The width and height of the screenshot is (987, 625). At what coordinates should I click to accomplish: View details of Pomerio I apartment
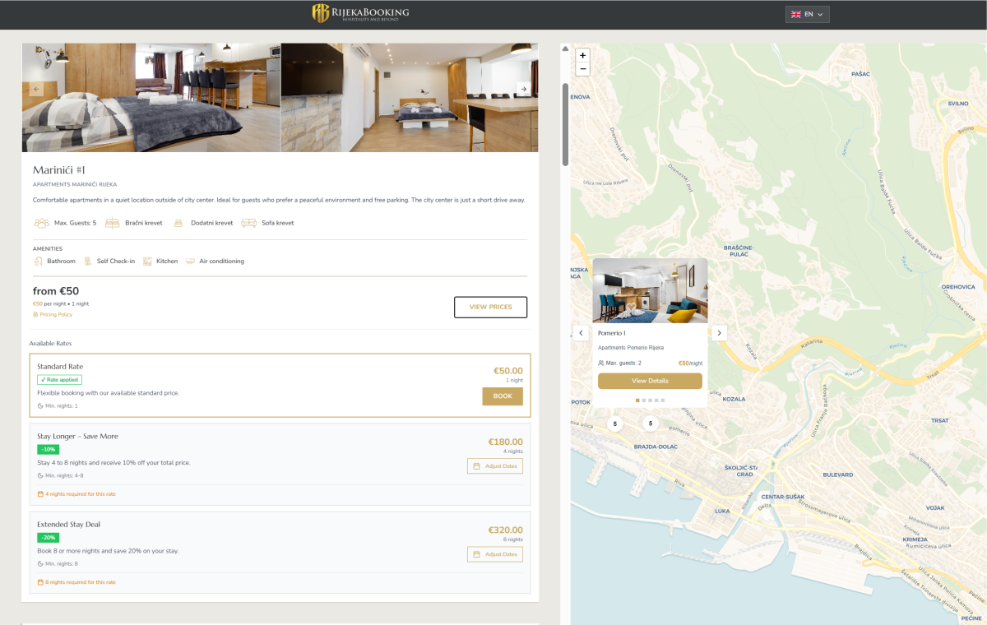click(650, 381)
